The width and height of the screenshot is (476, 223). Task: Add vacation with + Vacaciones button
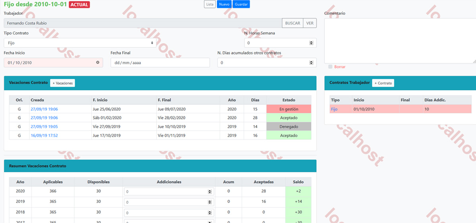click(x=63, y=83)
